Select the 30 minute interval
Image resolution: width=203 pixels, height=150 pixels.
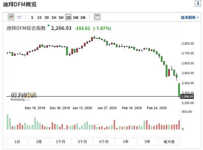coord(47,17)
